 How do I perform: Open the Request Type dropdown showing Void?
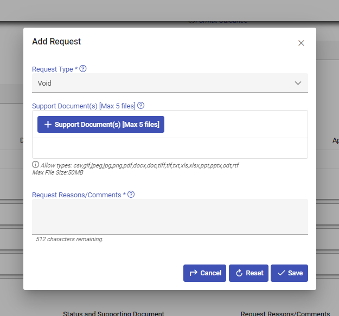click(x=163, y=83)
